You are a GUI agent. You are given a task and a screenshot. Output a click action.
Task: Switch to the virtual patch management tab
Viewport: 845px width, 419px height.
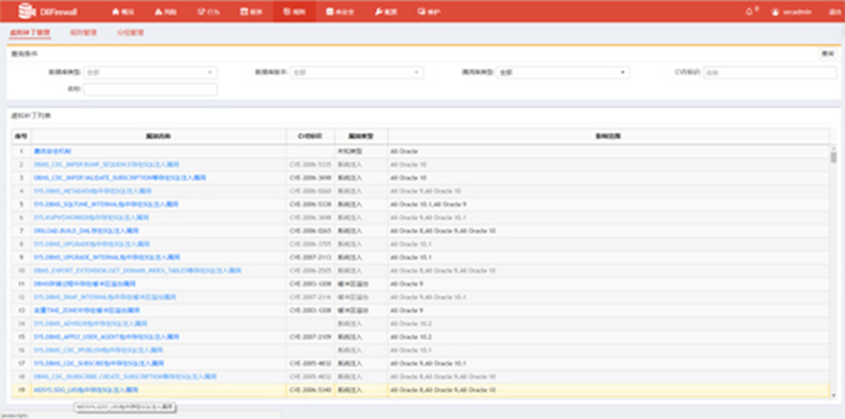click(x=30, y=33)
